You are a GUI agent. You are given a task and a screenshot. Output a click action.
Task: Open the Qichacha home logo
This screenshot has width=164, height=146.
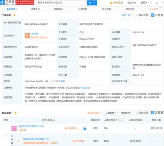click(7, 3)
